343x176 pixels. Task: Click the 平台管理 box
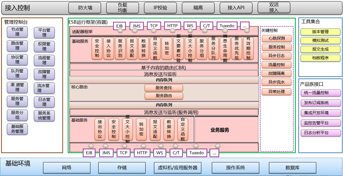(44, 32)
